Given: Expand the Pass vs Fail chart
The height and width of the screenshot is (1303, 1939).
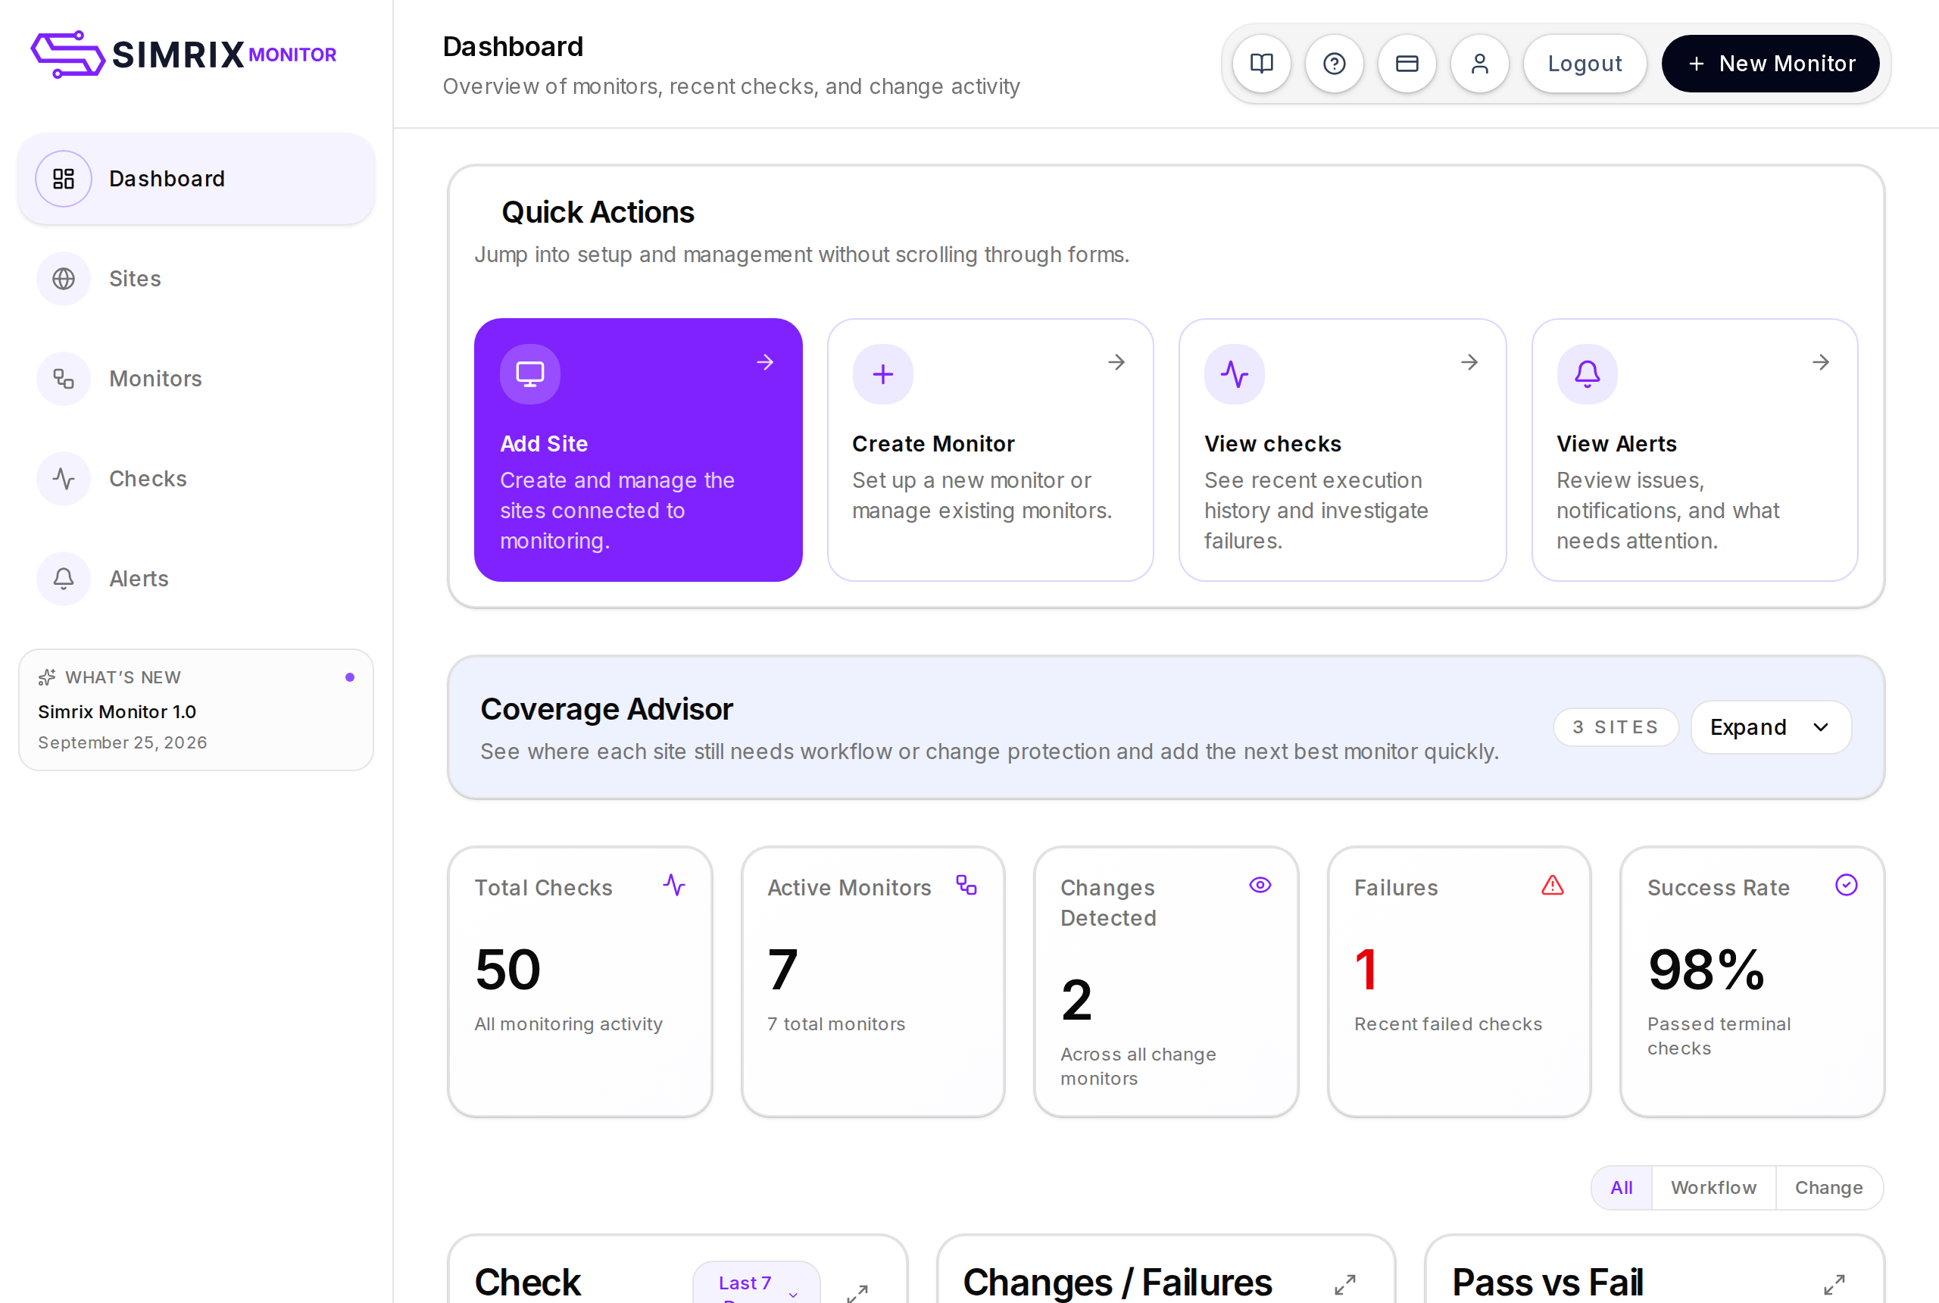Looking at the screenshot, I should click(1834, 1285).
